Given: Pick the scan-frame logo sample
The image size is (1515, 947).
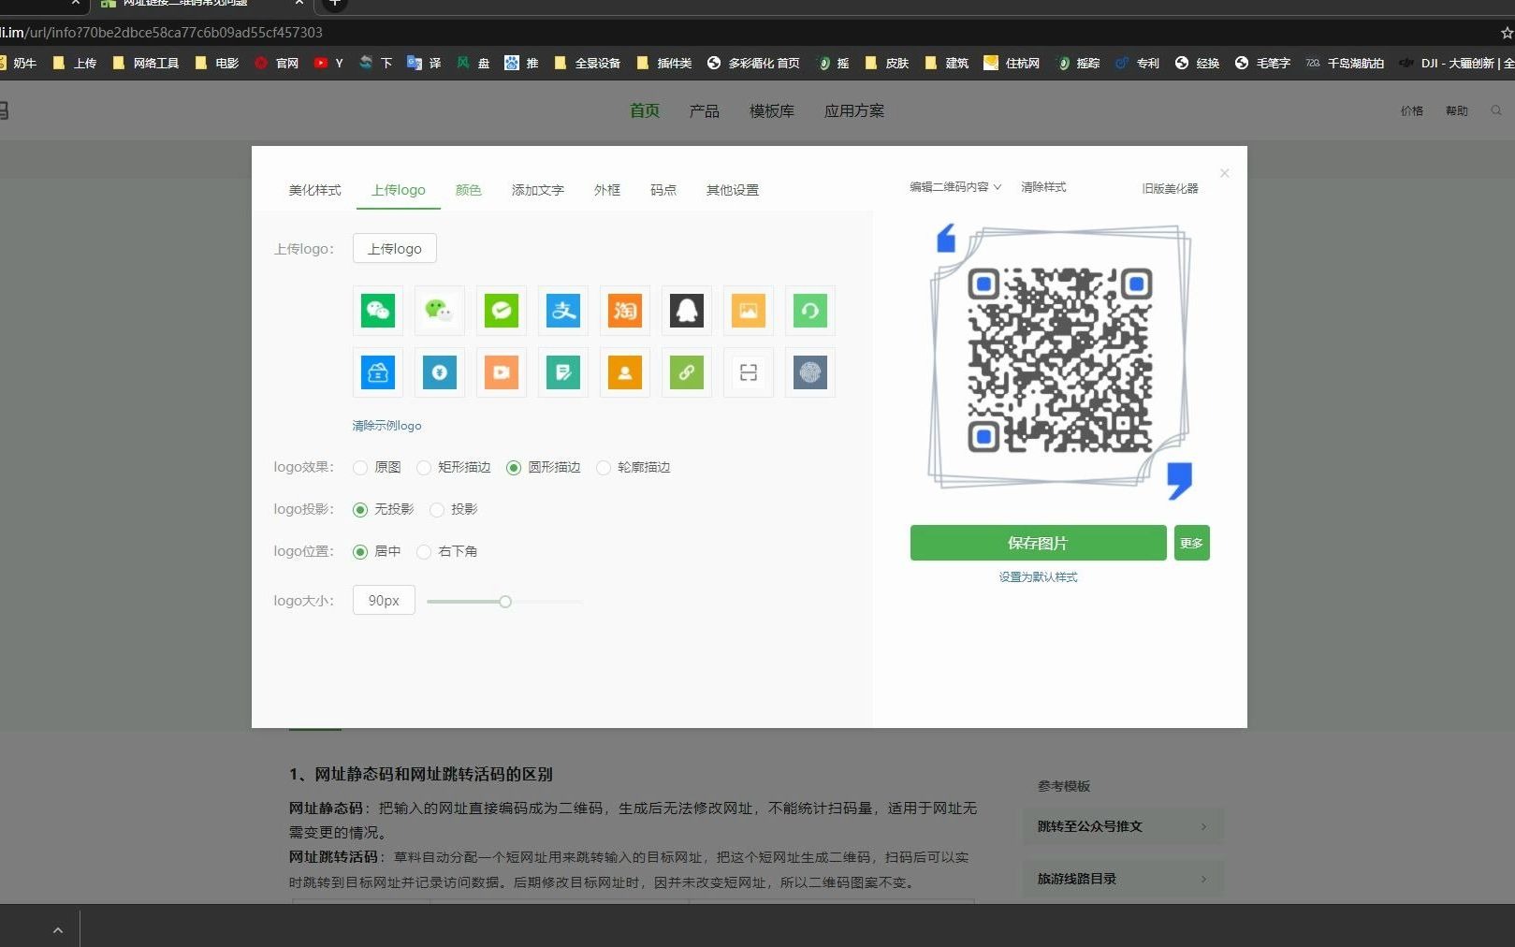Looking at the screenshot, I should [x=748, y=372].
